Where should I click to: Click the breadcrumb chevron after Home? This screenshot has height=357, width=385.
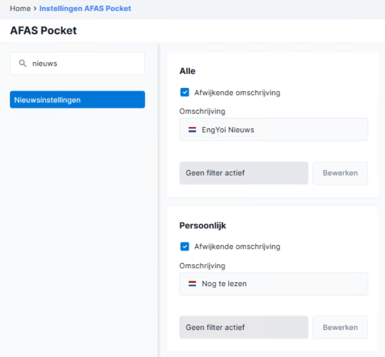tap(35, 8)
